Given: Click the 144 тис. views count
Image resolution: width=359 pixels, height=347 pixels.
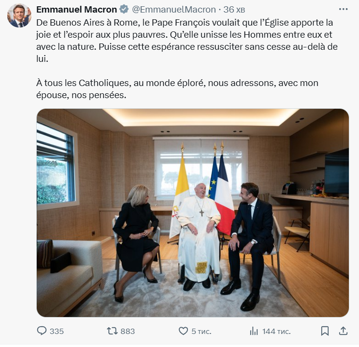Looking at the screenshot, I should pyautogui.click(x=276, y=331).
